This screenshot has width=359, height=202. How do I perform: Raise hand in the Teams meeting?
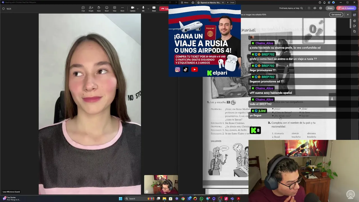point(99,9)
